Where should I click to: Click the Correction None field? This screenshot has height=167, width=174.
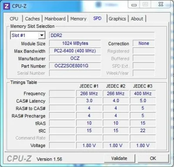tap(144, 43)
